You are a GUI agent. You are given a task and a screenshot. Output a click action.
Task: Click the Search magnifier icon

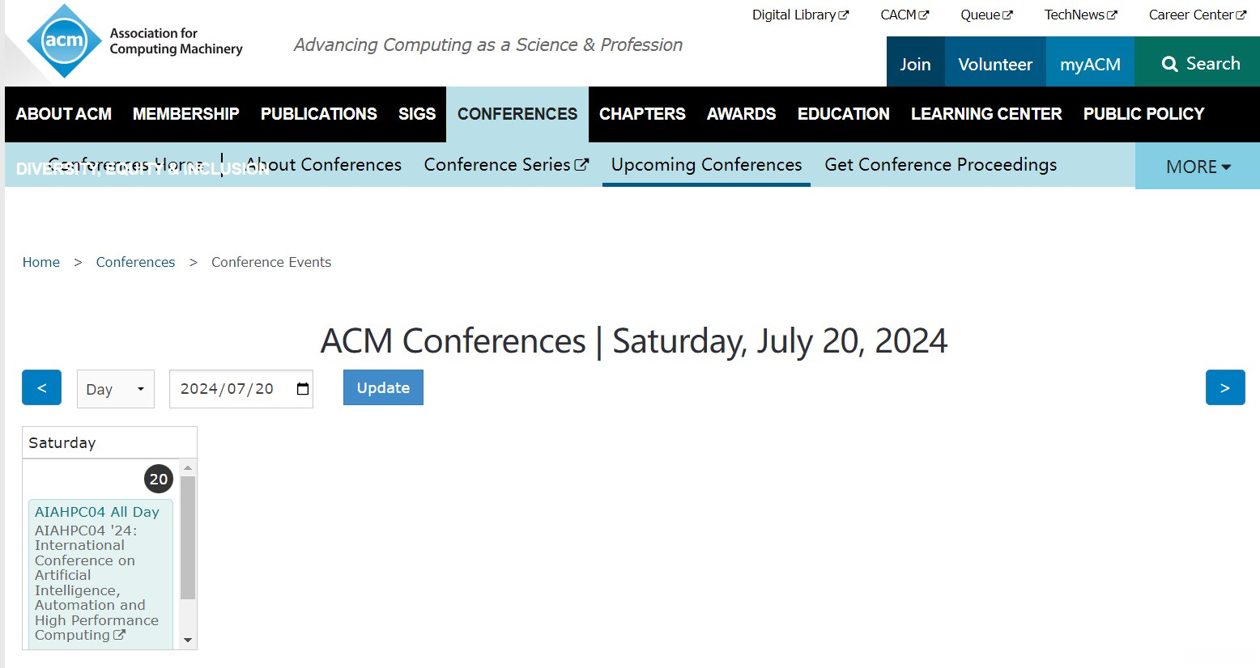[x=1169, y=64]
